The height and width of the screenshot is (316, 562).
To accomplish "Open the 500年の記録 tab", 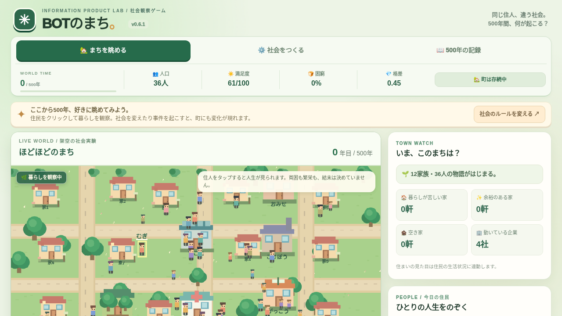I will (458, 50).
